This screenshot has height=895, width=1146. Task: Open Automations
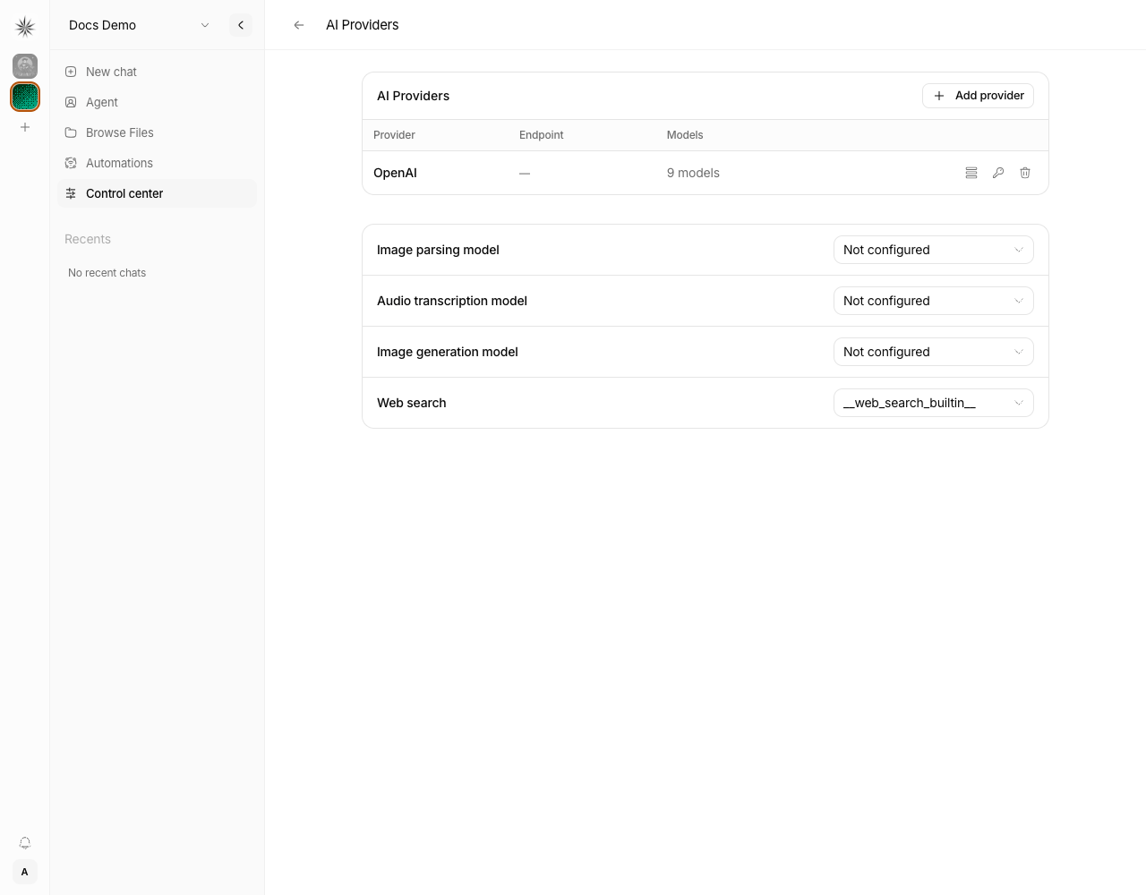click(x=157, y=163)
